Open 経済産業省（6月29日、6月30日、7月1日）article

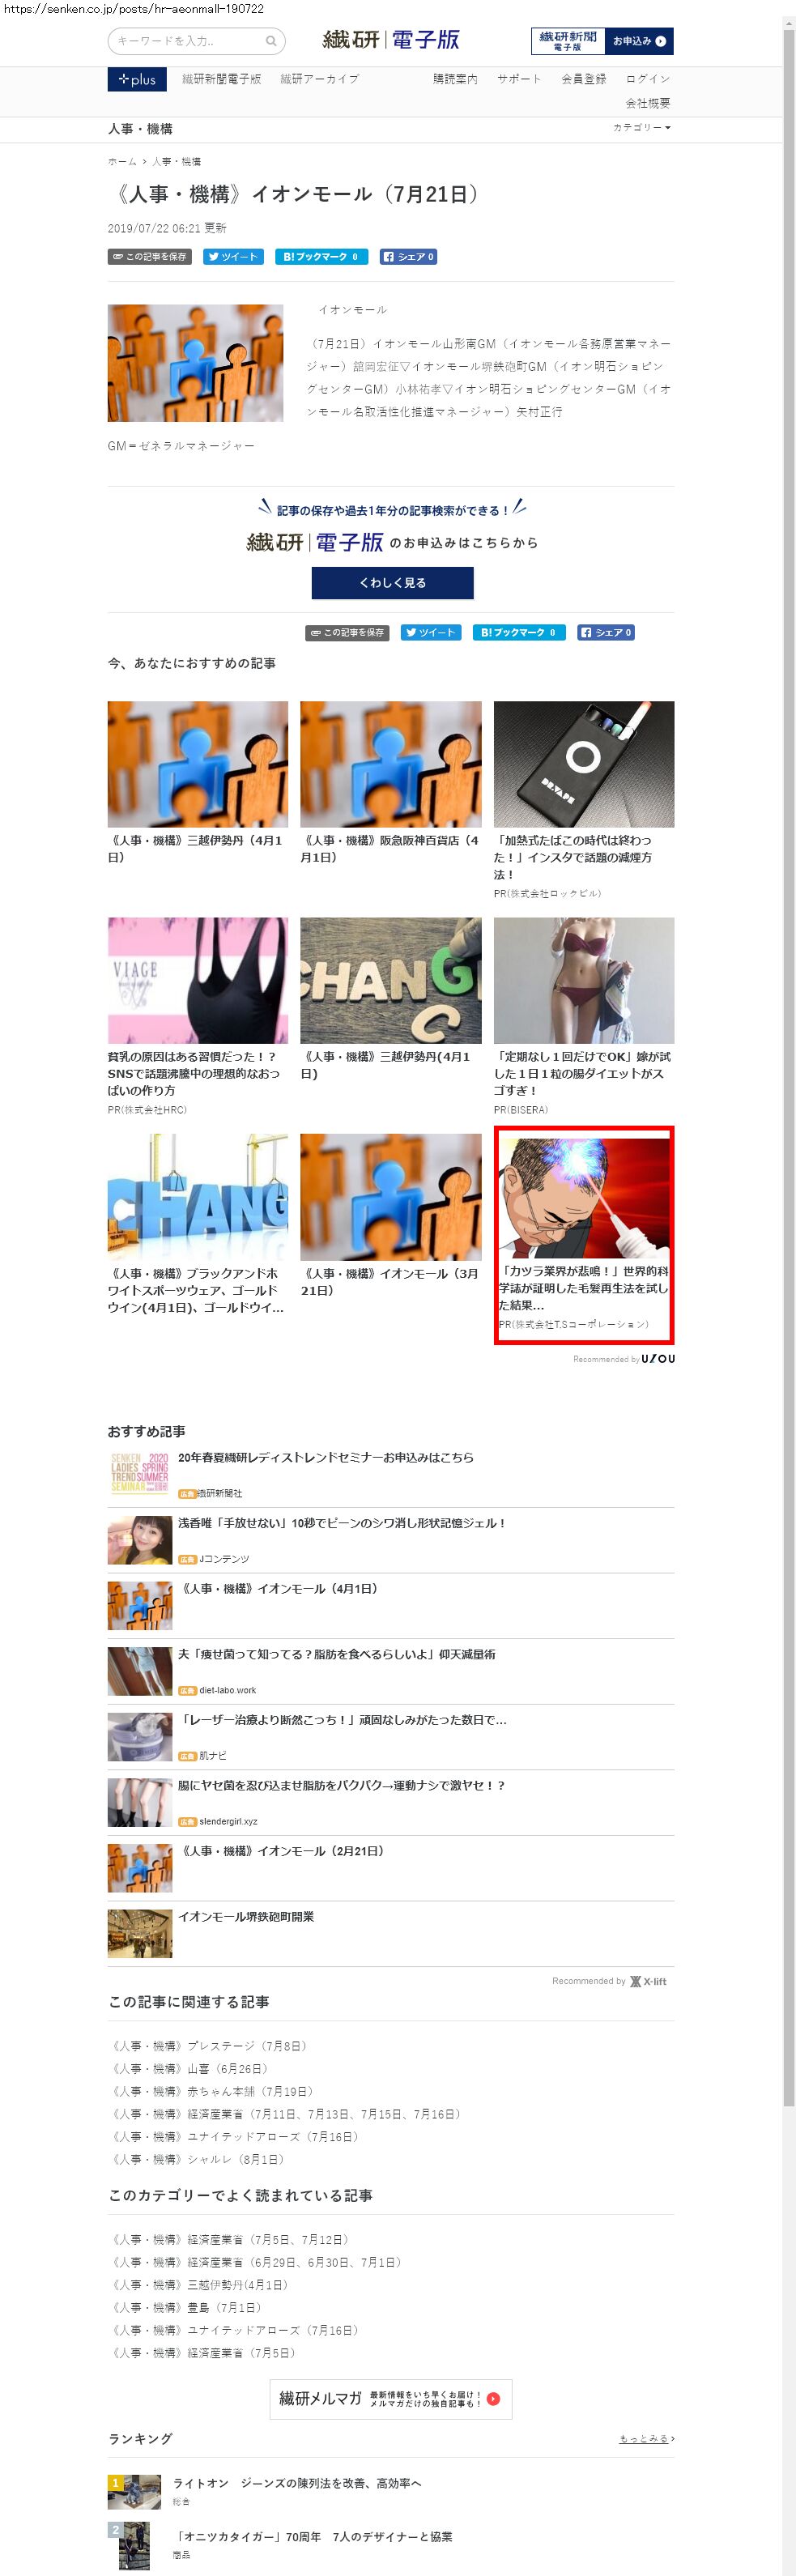[x=258, y=2263]
